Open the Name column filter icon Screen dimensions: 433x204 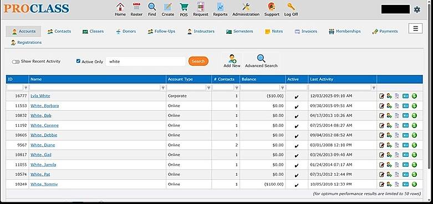pyautogui.click(x=163, y=88)
